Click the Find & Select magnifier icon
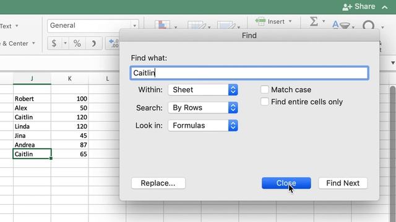The height and width of the screenshot is (222, 396). click(369, 25)
